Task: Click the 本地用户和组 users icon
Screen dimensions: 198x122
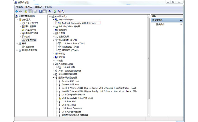Action: 23,33
